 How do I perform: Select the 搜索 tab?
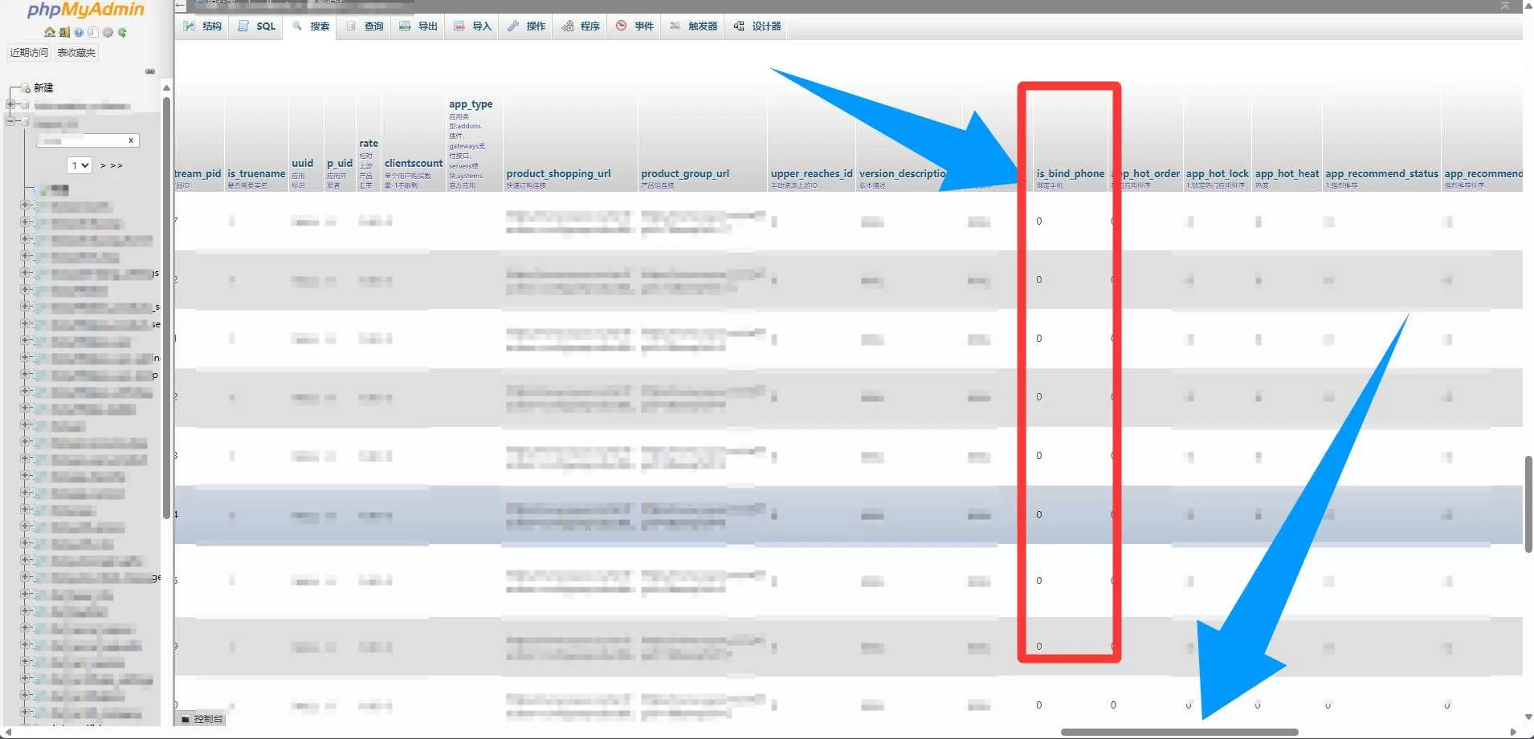310,26
